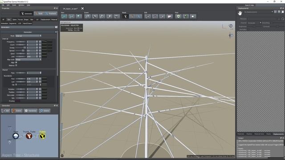Viewport: 285px width, 160px height.
Task: Click the fourth Edit toolbar icon
Action: [x=169, y=16]
